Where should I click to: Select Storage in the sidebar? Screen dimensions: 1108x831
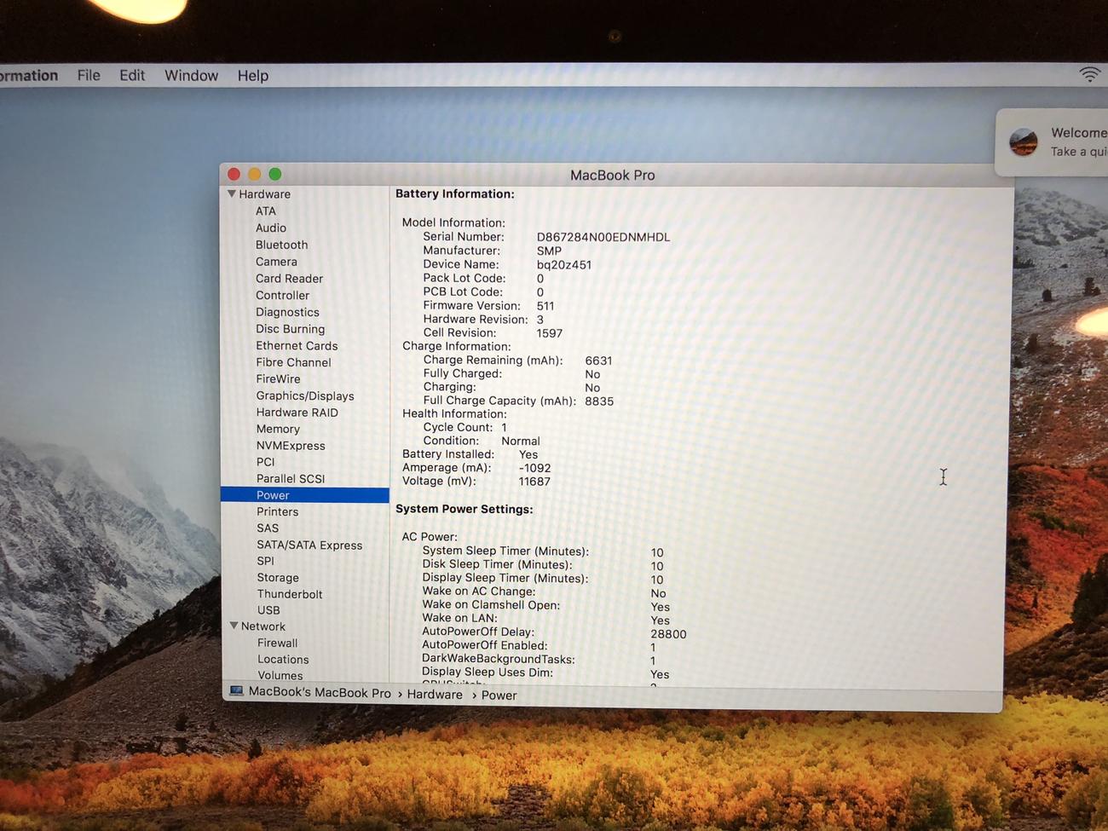(278, 578)
